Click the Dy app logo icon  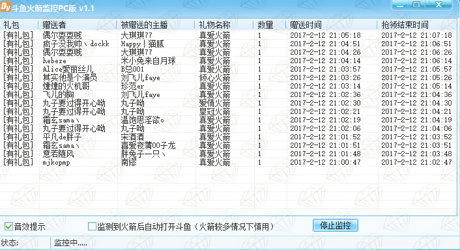coord(6,7)
